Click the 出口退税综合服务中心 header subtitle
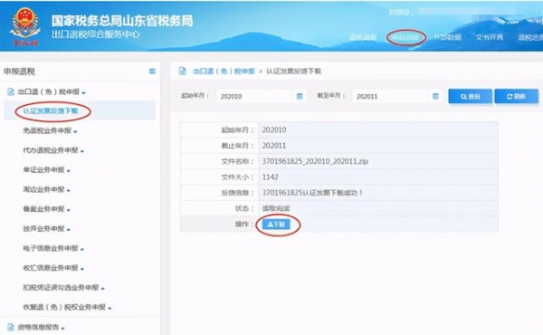This screenshot has width=543, height=335. 96,34
